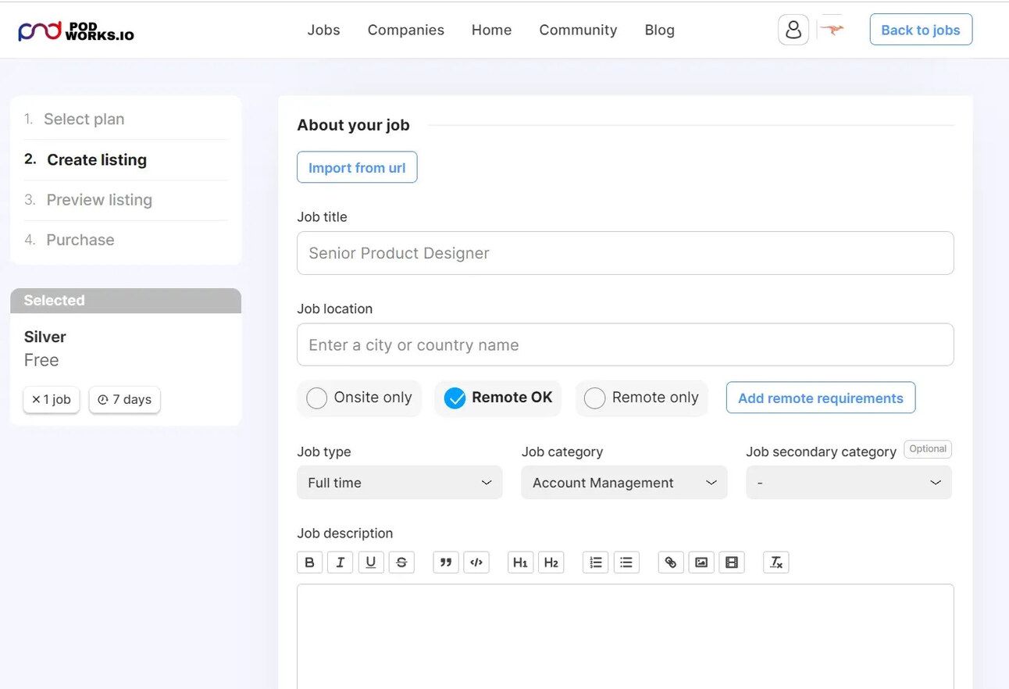
Task: Insert an image into job description
Action: [x=701, y=562]
